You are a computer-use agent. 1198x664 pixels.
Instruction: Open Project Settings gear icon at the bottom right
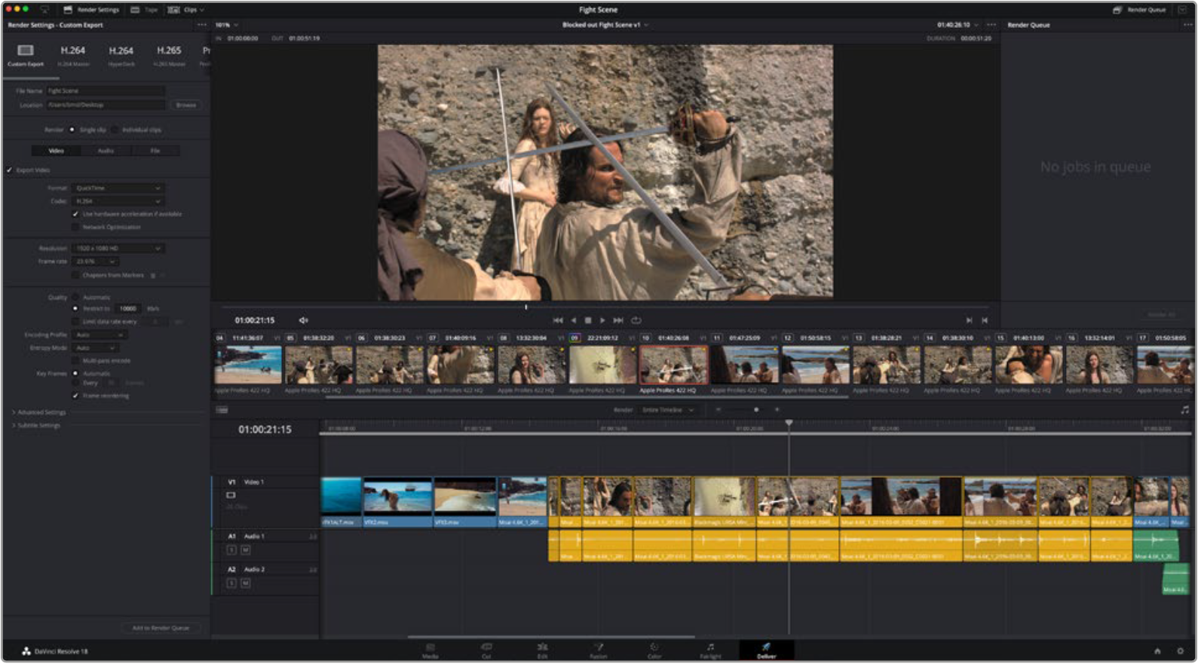point(1180,651)
